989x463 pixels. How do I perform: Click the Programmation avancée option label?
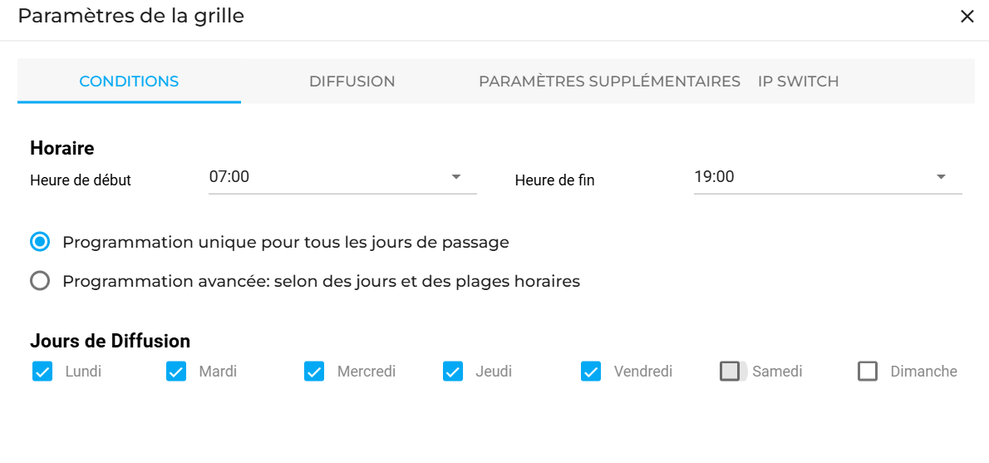(x=321, y=281)
